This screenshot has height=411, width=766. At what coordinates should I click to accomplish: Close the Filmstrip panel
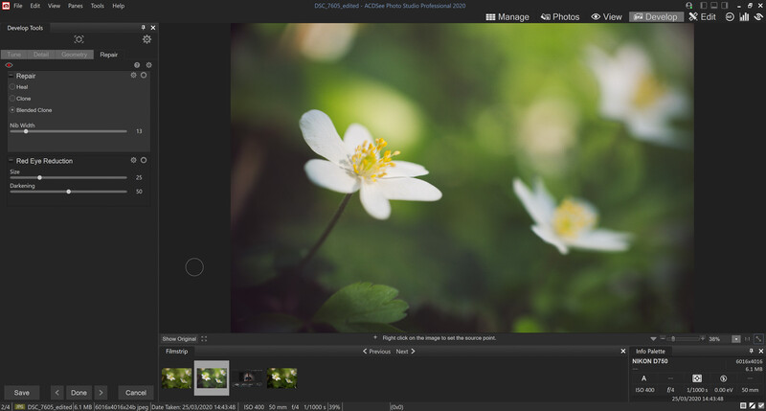point(623,351)
